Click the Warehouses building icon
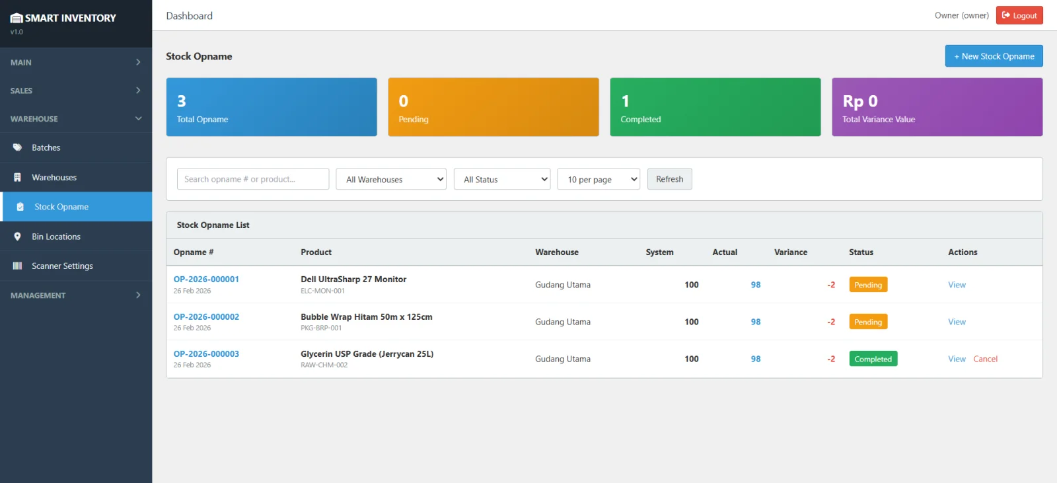Viewport: 1057px width, 483px height. [x=18, y=177]
